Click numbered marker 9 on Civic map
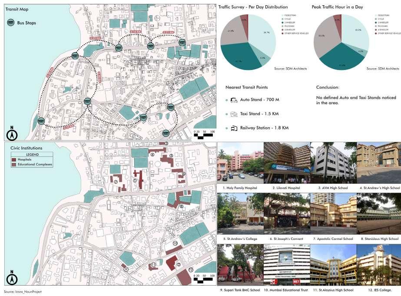Screen dimensions: 401x296 click(x=126, y=269)
